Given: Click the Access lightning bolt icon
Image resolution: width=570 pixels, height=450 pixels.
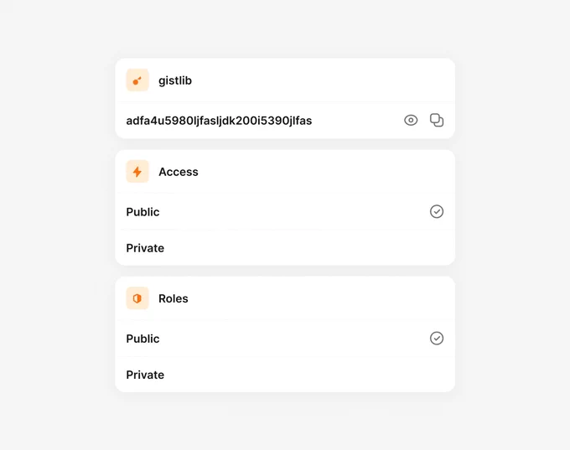Looking at the screenshot, I should coord(137,172).
